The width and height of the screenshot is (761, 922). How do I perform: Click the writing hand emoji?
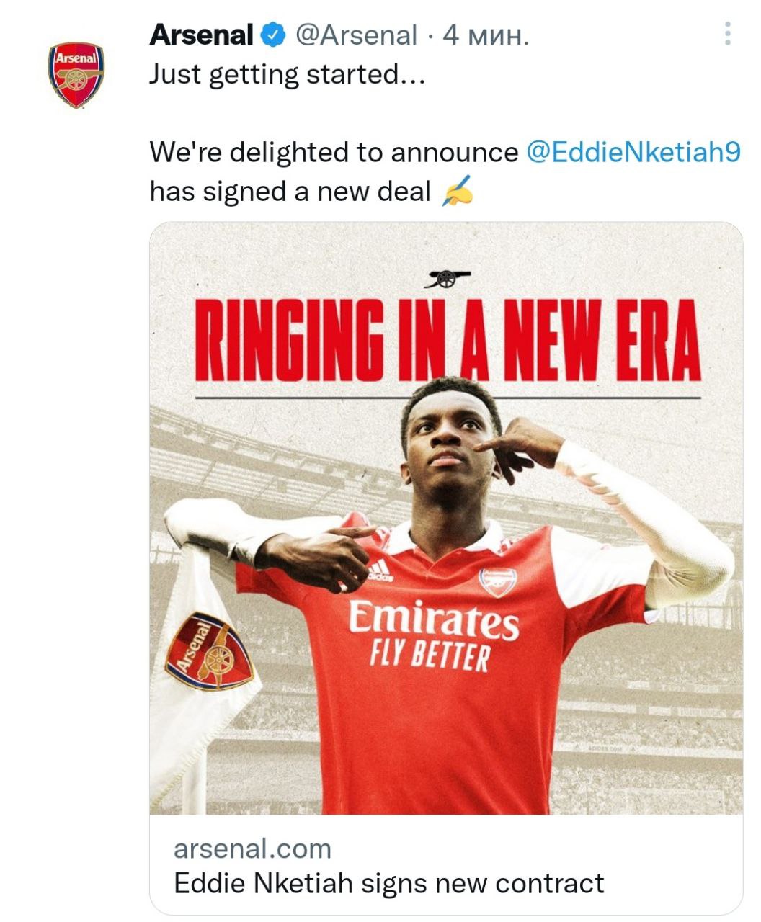(x=457, y=192)
